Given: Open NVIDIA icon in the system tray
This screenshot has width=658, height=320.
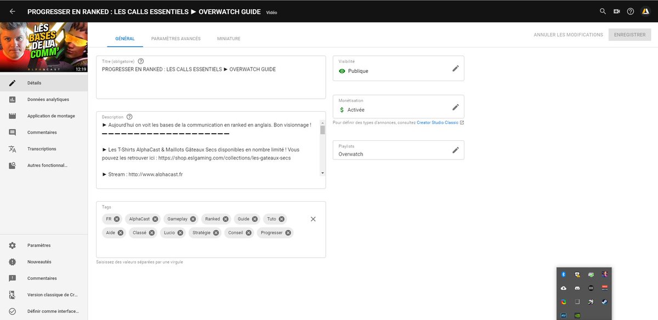Looking at the screenshot, I should tap(577, 316).
